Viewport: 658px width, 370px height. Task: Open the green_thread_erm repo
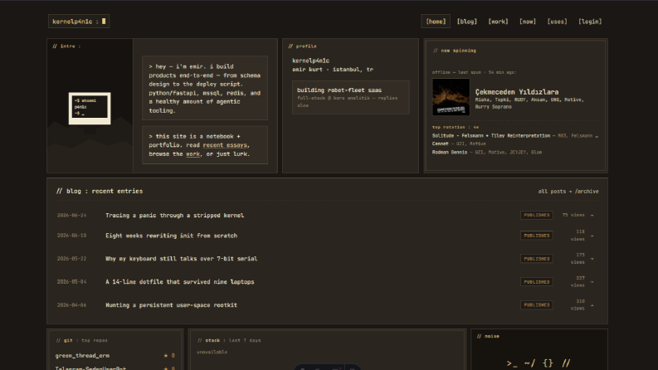82,355
